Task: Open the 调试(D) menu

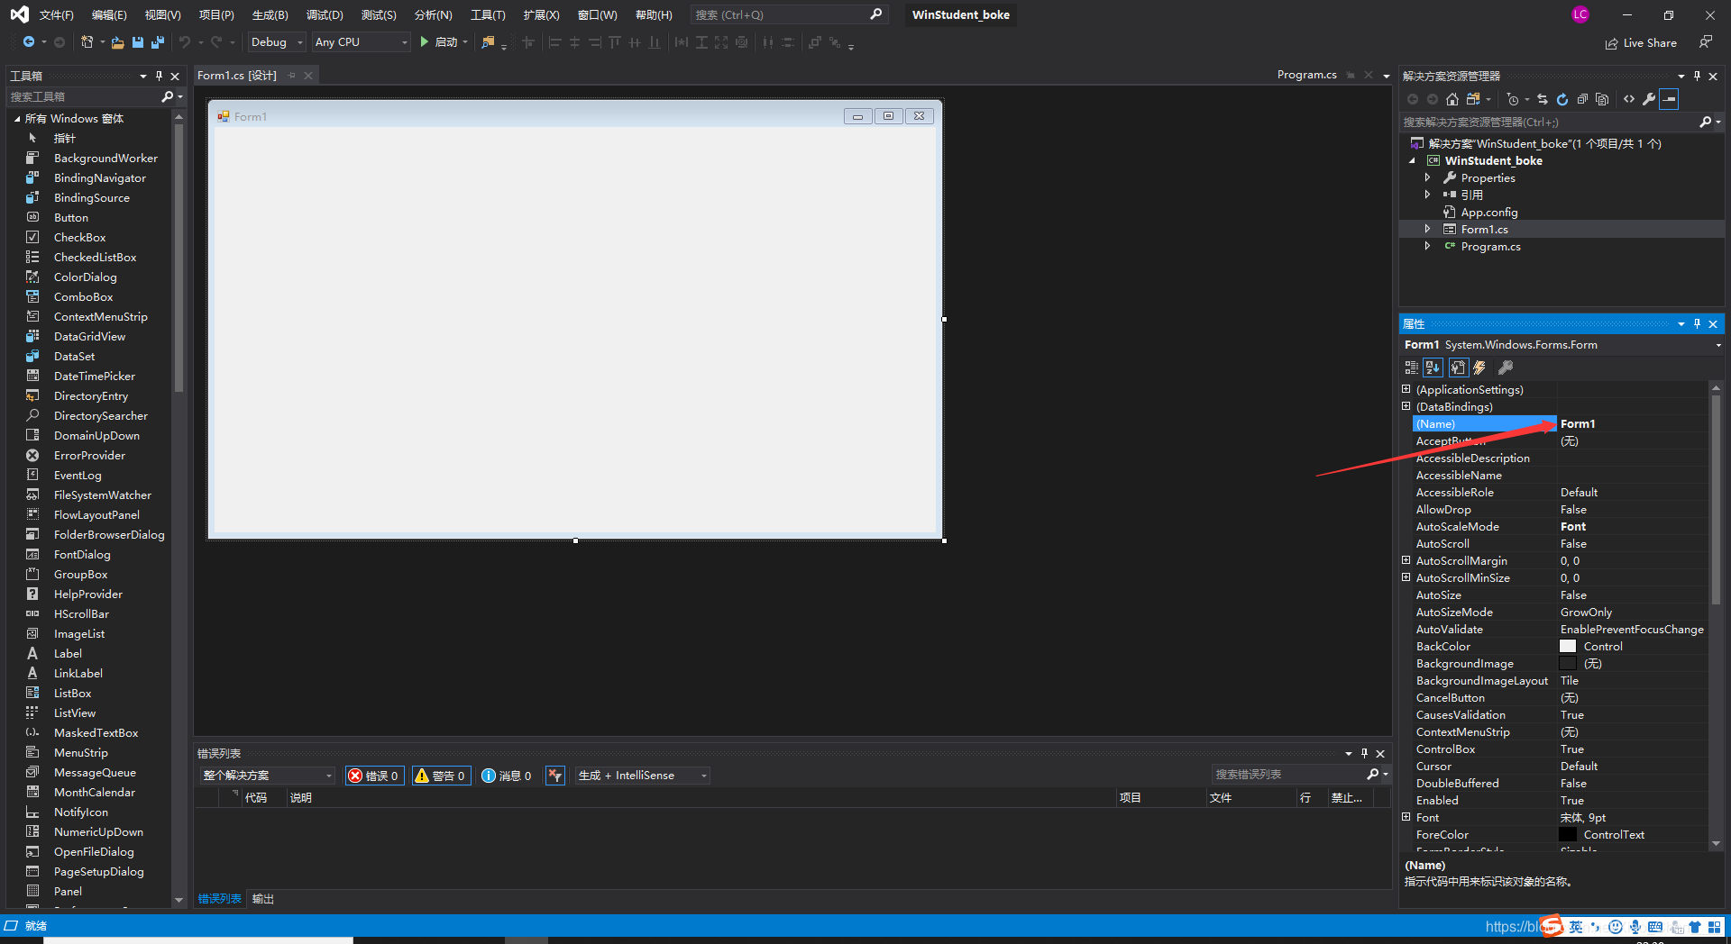Action: tap(325, 14)
